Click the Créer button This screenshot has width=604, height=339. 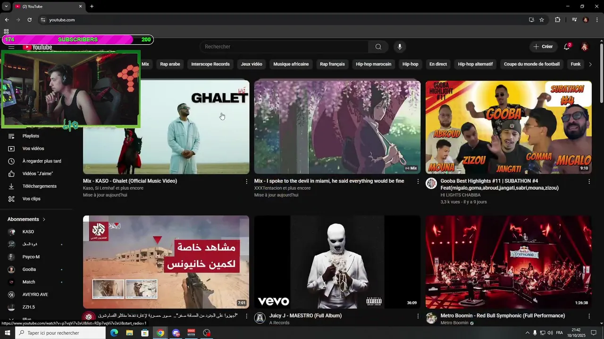point(543,47)
